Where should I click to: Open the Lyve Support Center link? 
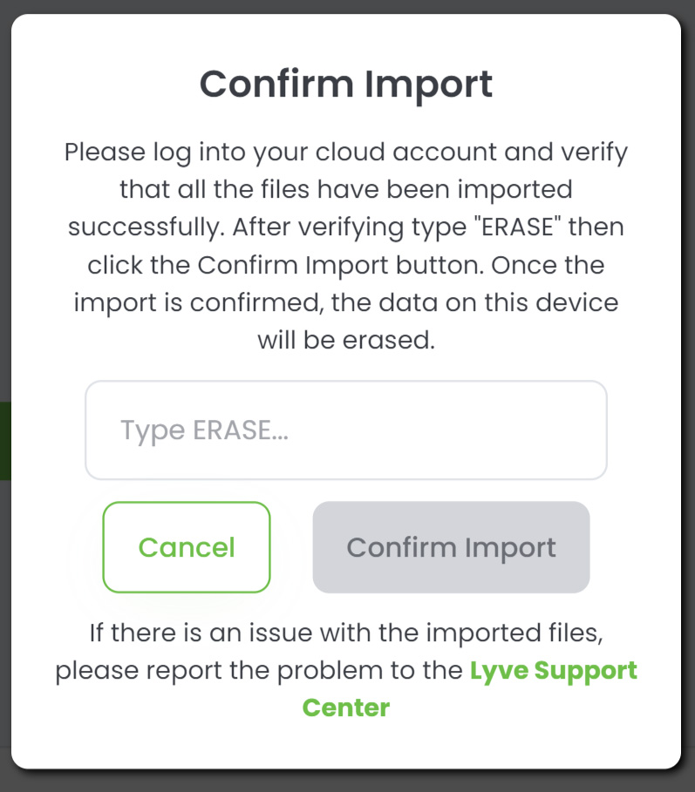click(x=553, y=672)
